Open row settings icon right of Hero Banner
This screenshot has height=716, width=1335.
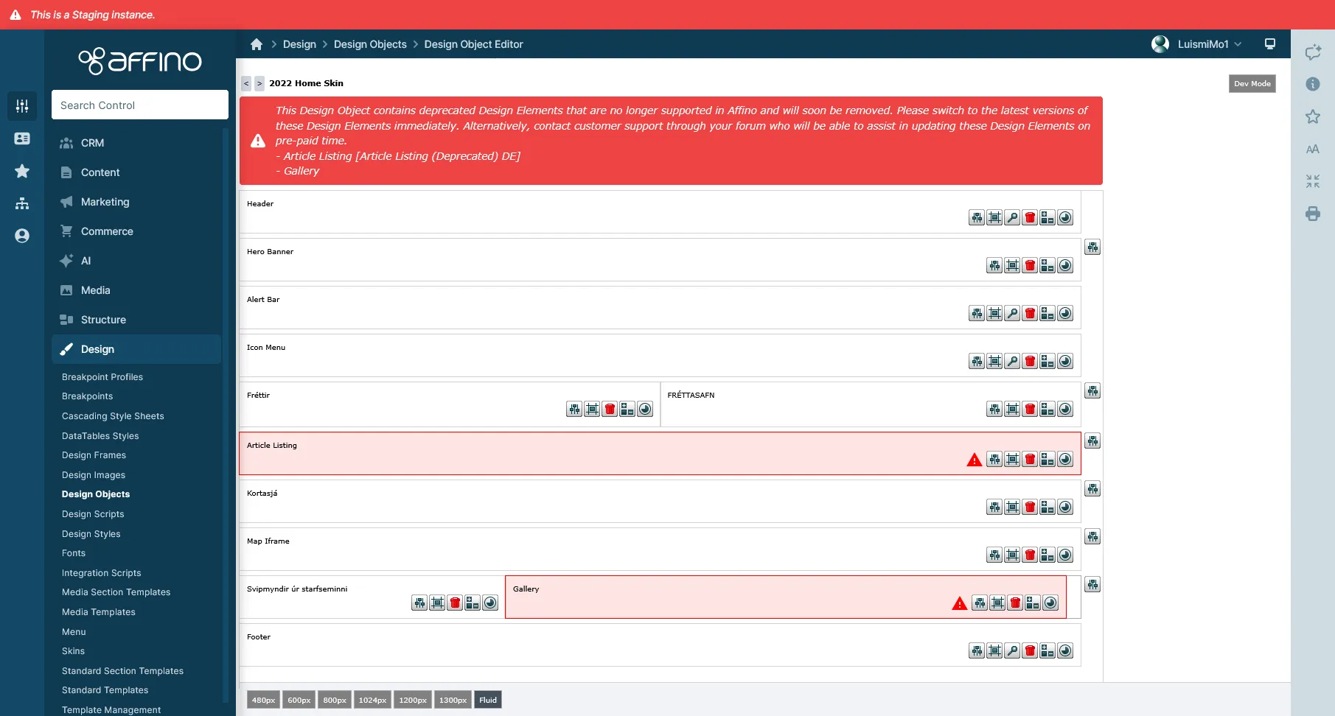tap(1092, 247)
